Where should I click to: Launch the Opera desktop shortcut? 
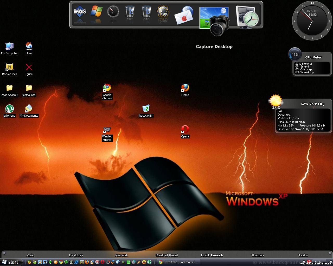click(185, 129)
